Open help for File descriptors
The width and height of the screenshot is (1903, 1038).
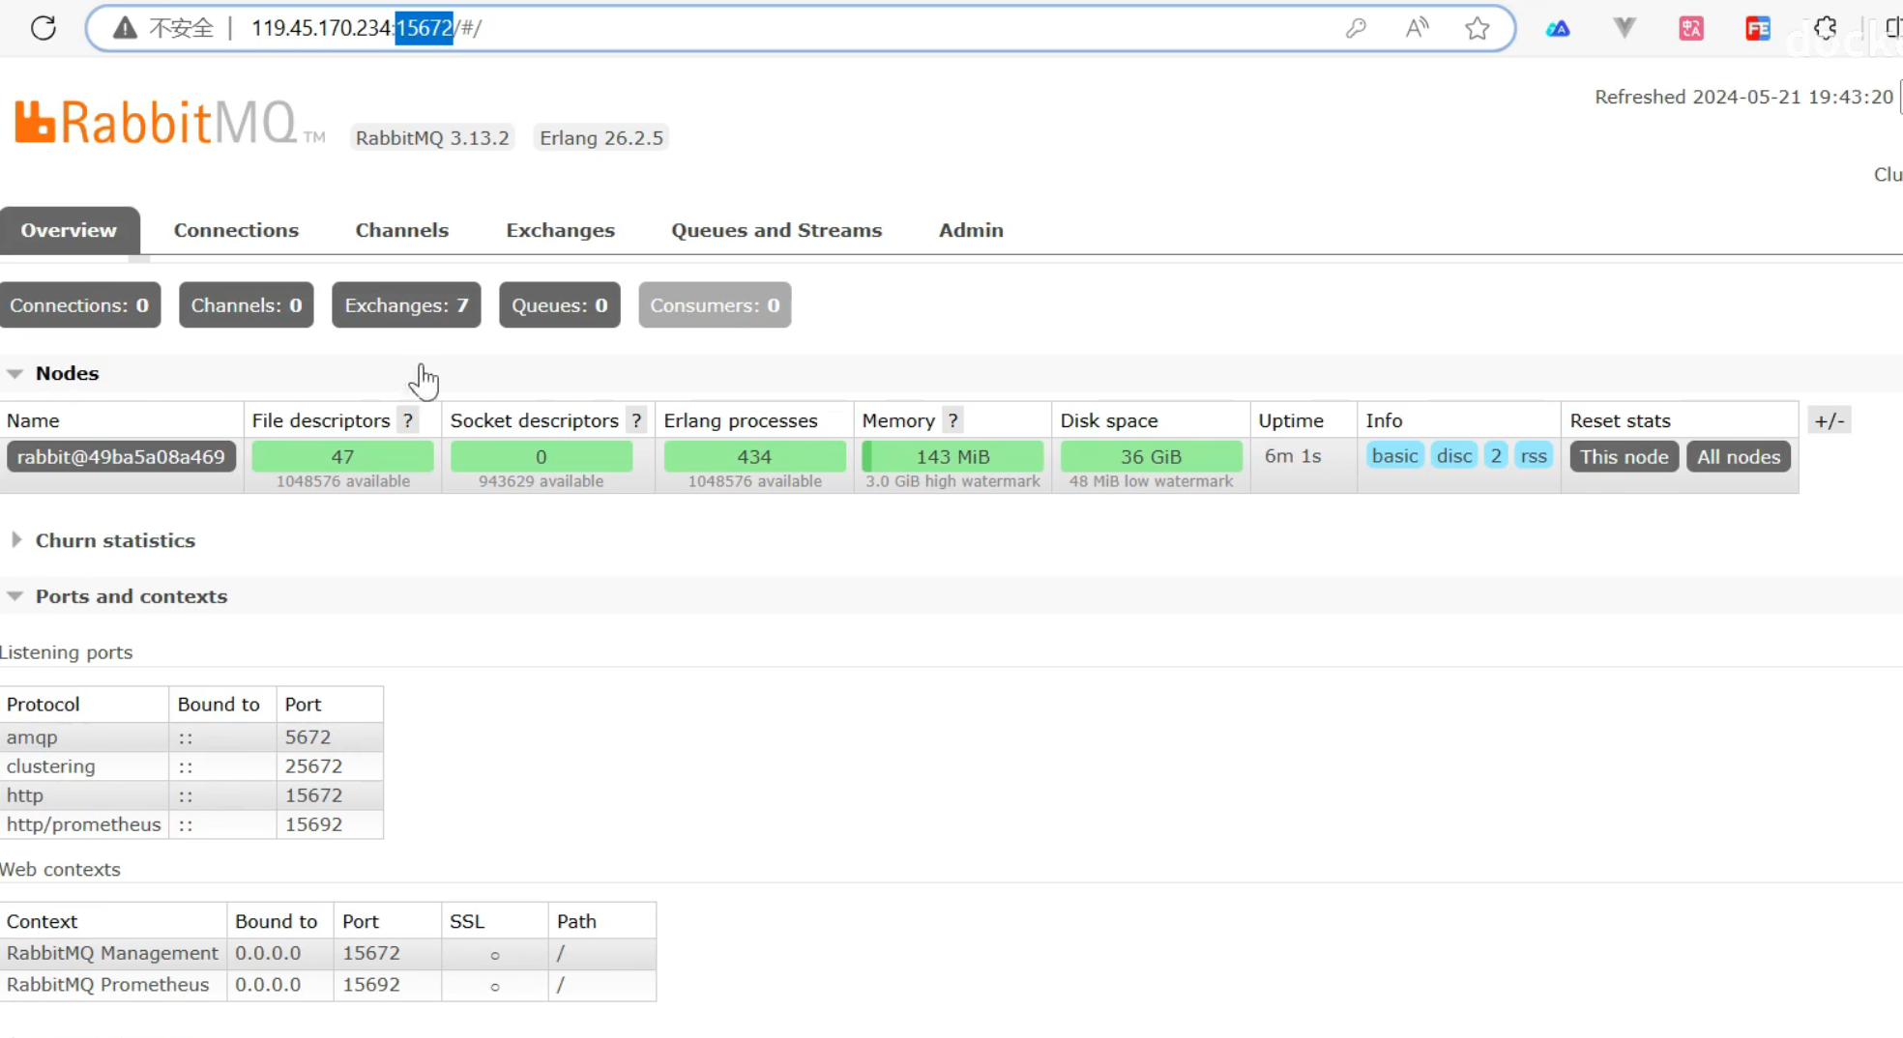408,420
